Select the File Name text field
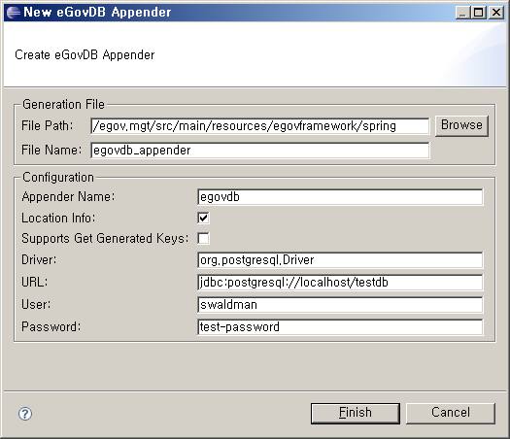510x439 pixels. pos(260,151)
